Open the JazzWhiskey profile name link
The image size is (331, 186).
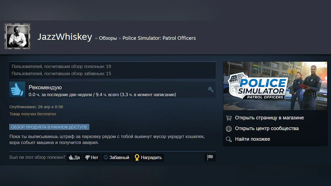(65, 37)
